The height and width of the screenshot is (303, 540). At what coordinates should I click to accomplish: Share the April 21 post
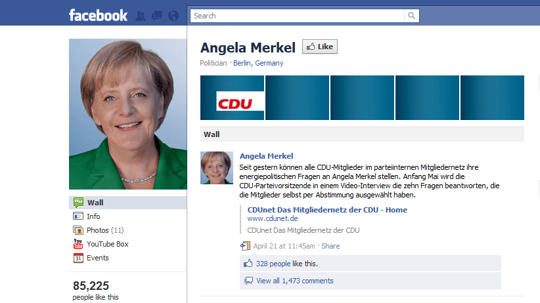pos(330,246)
